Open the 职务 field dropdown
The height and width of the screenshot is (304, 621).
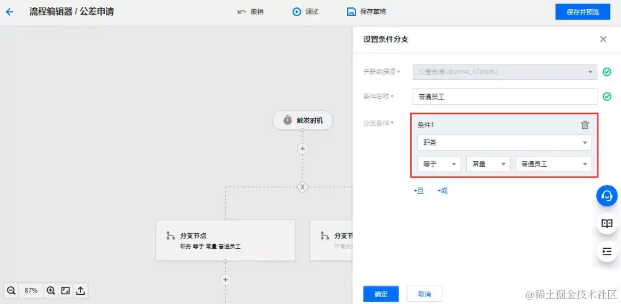coord(505,143)
